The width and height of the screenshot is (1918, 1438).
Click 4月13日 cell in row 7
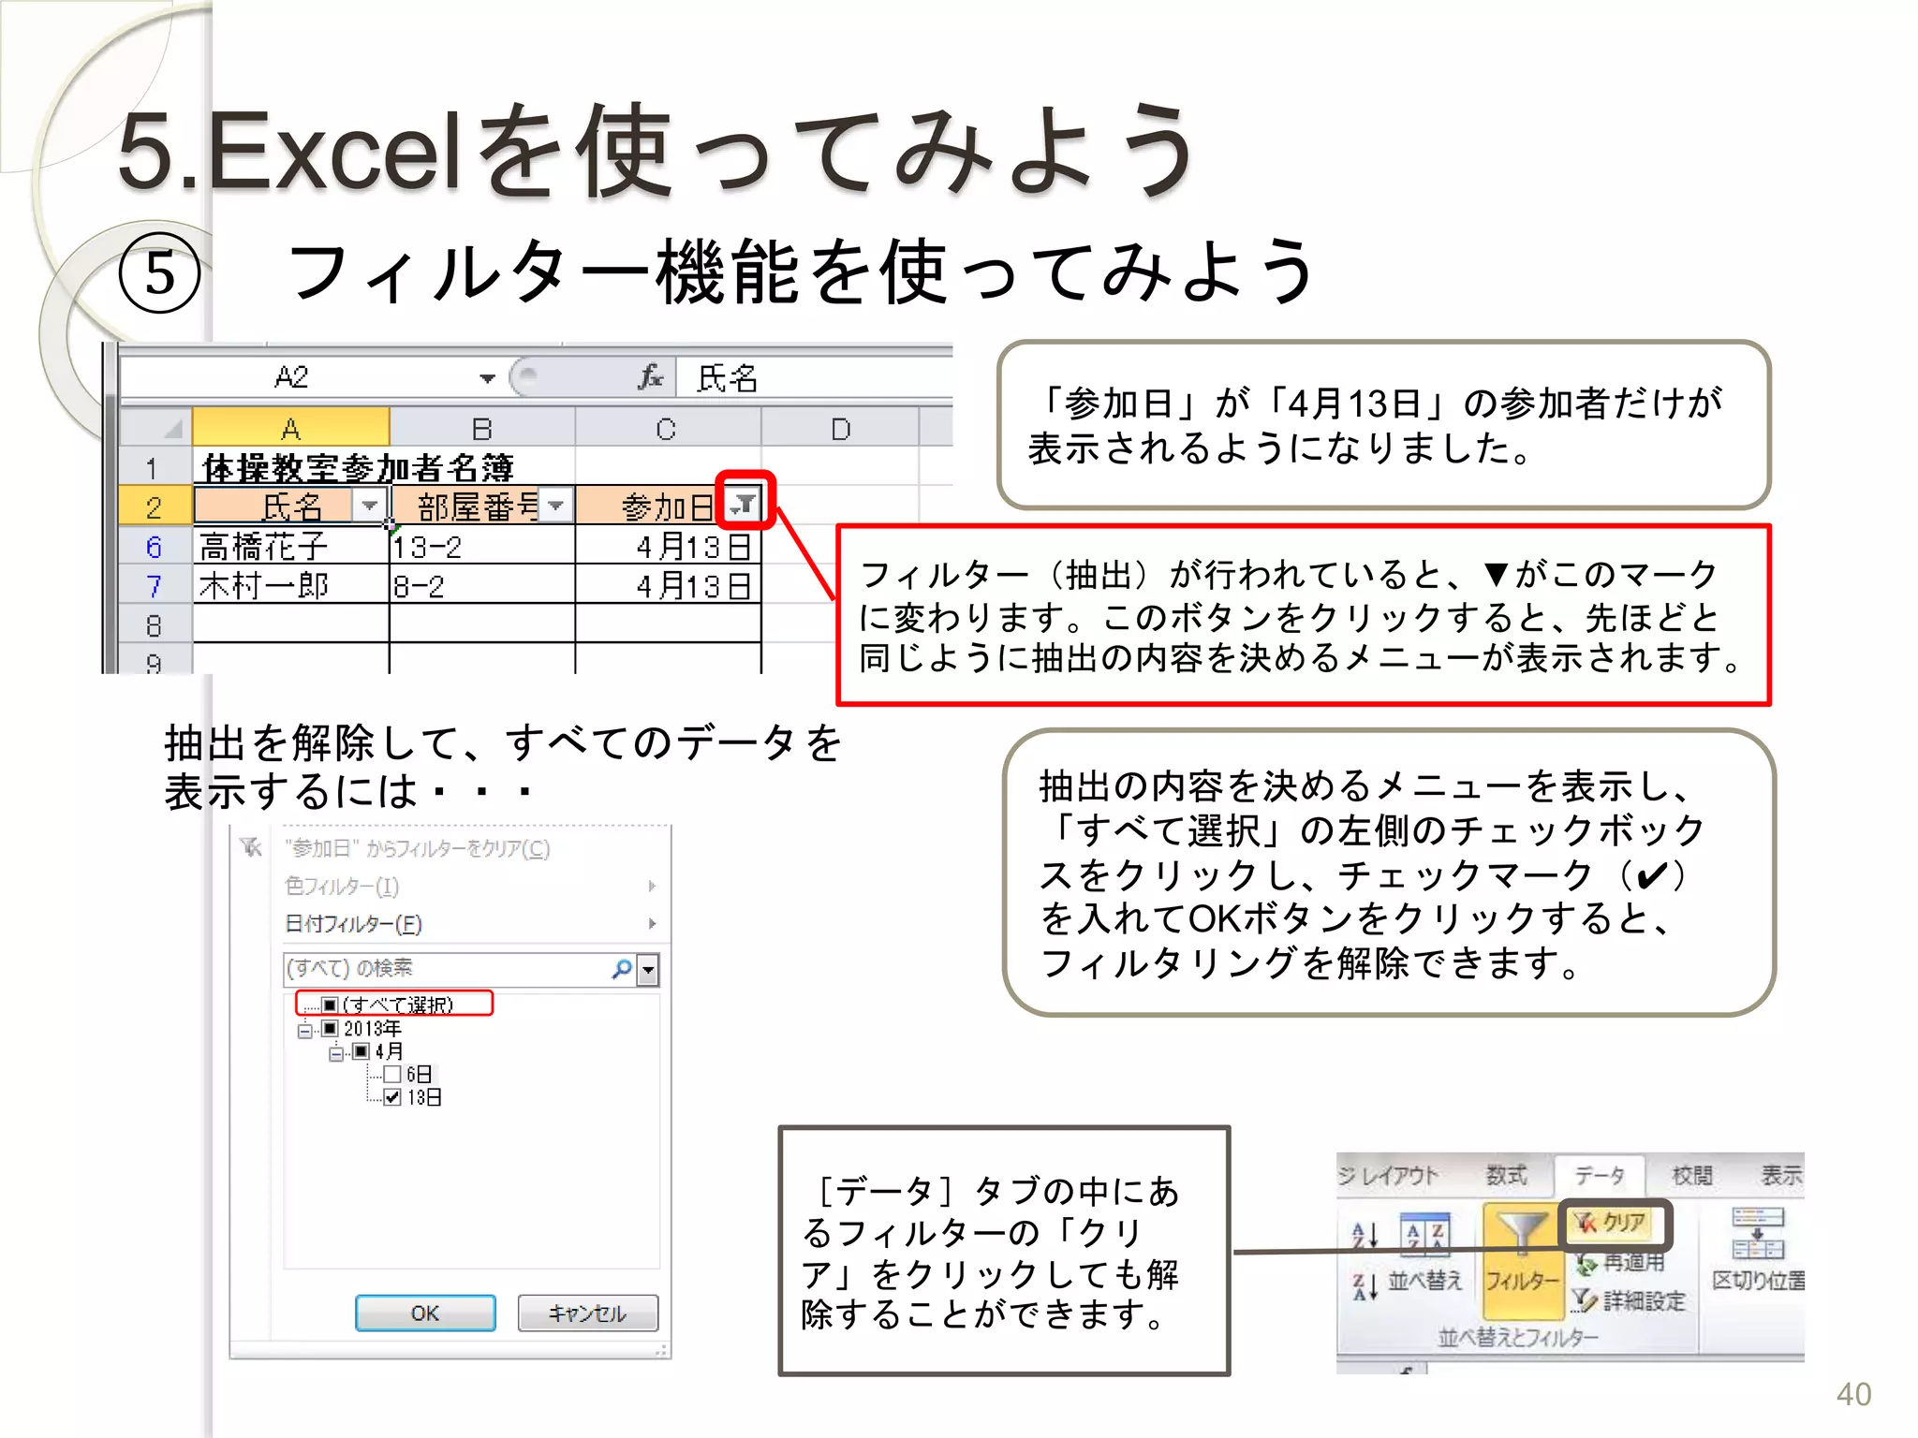point(668,585)
